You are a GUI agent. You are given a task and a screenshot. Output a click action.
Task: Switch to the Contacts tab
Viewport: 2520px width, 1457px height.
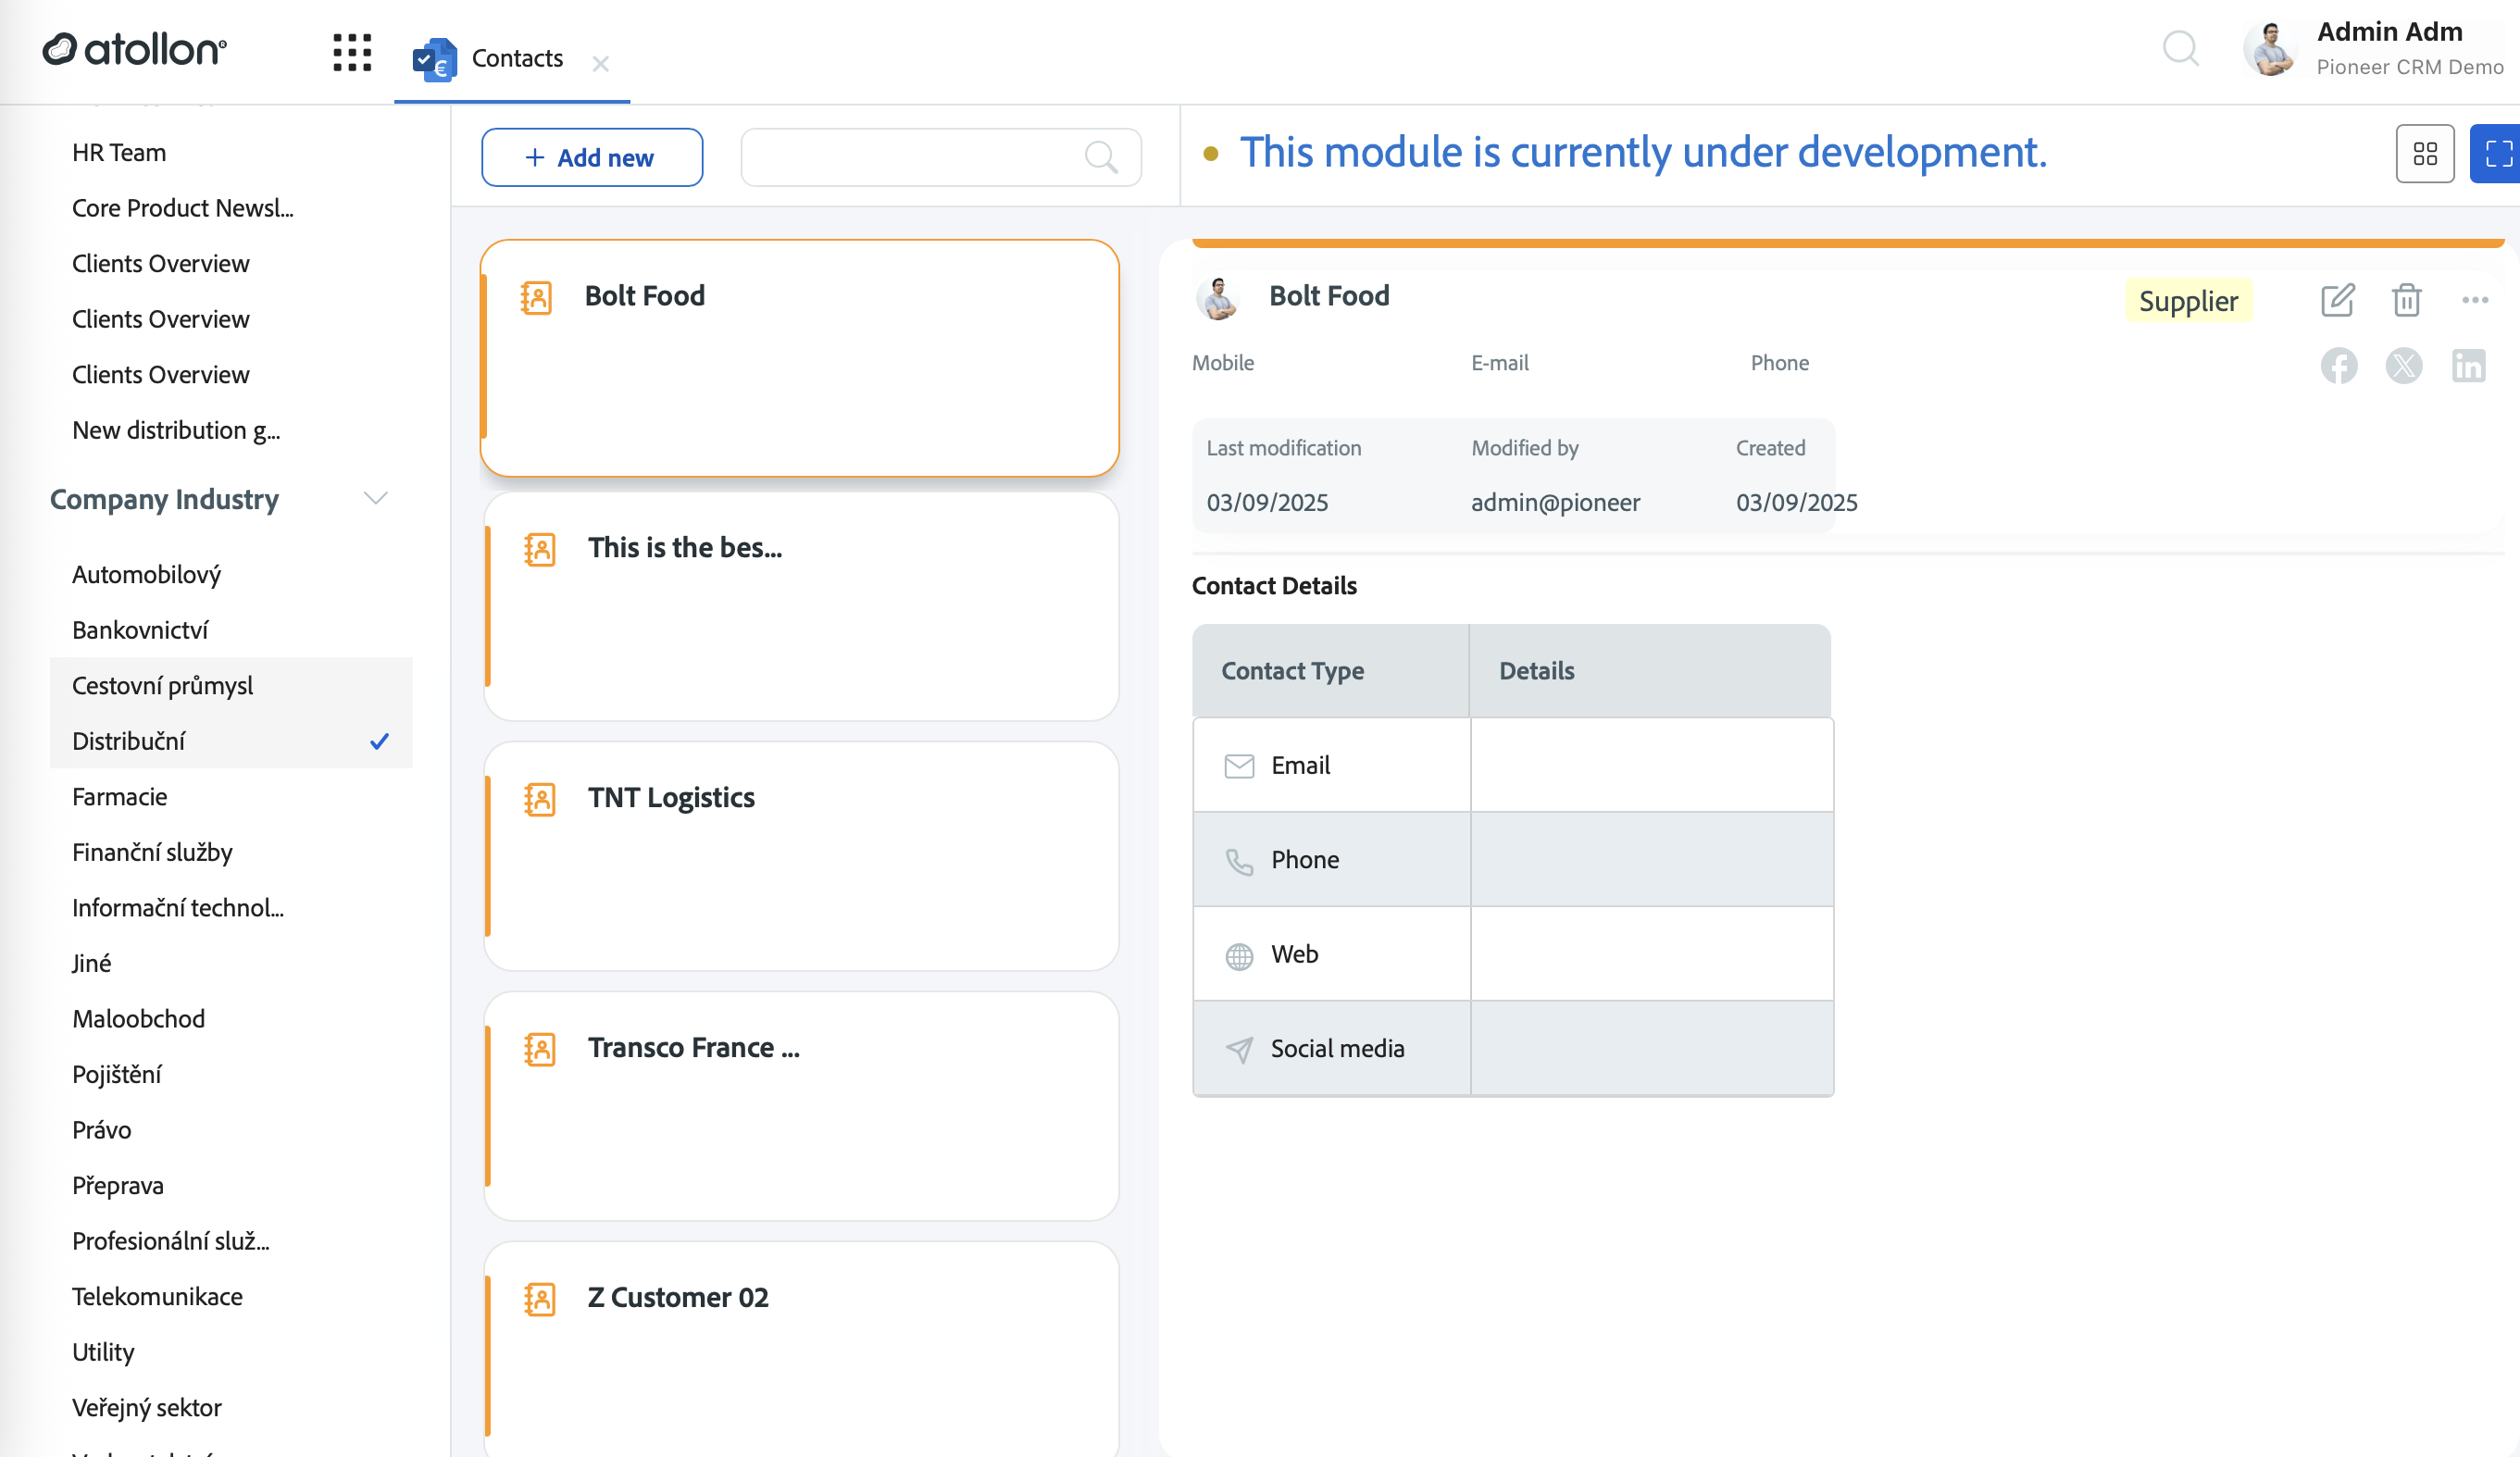(516, 58)
